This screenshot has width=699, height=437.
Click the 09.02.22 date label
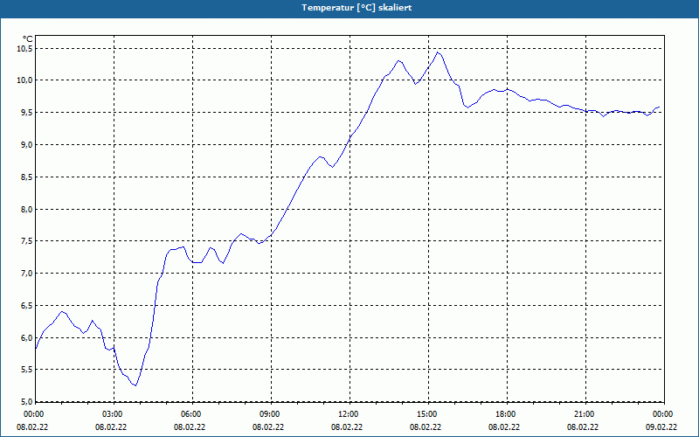[661, 427]
